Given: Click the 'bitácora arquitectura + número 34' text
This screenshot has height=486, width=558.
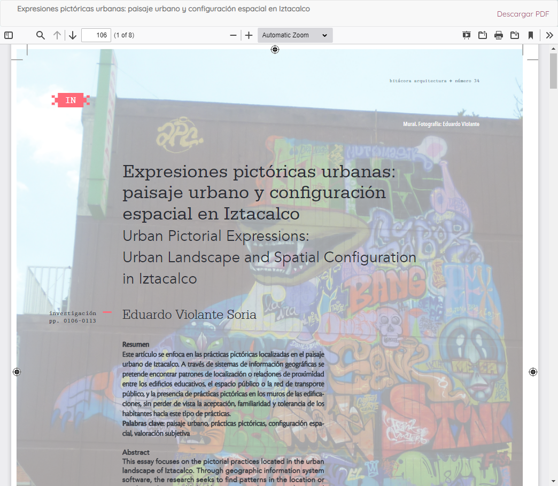Looking at the screenshot, I should 434,81.
